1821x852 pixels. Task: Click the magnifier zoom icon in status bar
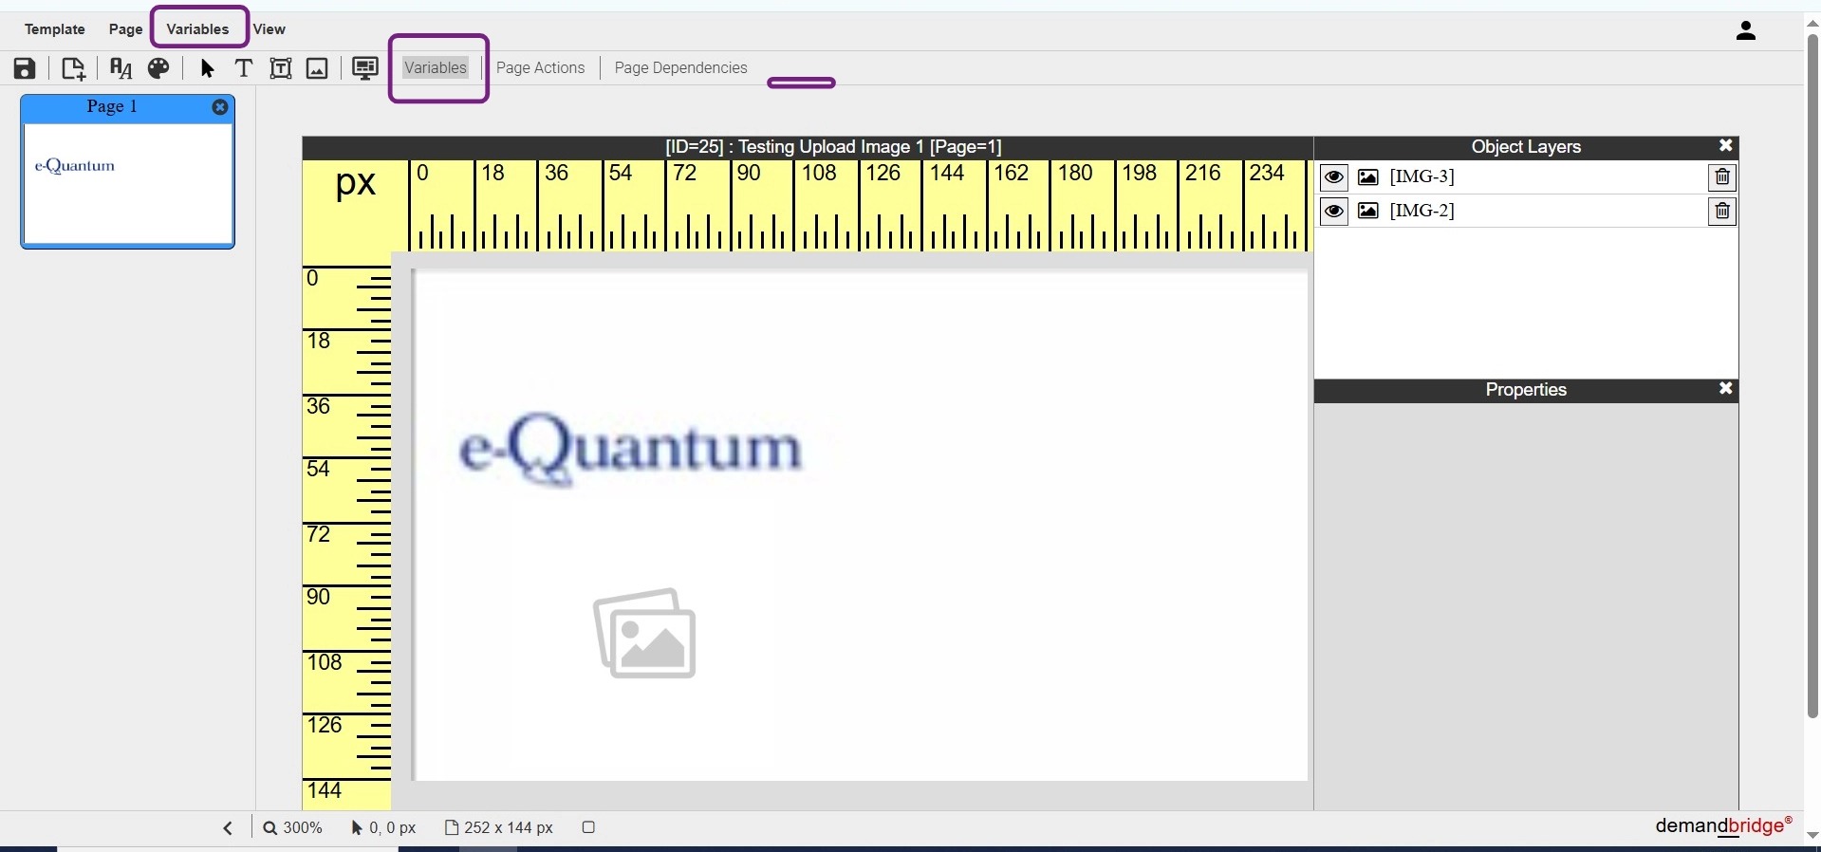270,828
